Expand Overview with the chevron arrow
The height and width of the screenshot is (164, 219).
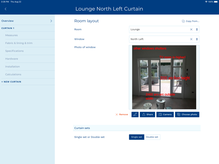51,21
